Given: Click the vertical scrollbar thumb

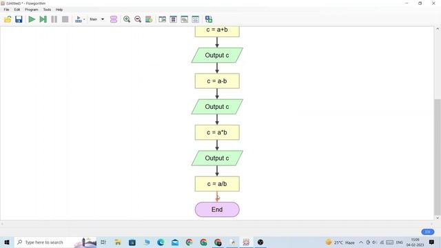Looking at the screenshot, I should tap(438, 156).
